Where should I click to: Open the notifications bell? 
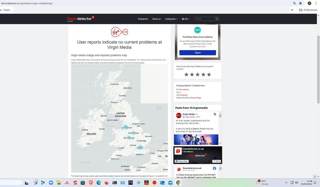315,183
